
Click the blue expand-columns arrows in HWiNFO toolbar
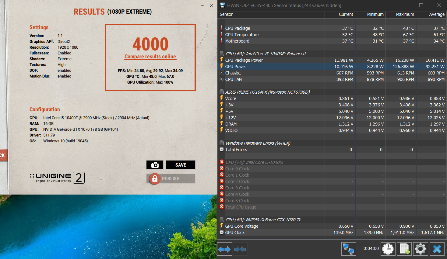225,249
